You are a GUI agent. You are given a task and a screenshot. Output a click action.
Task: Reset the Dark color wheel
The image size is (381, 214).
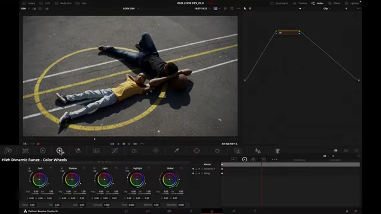point(51,168)
